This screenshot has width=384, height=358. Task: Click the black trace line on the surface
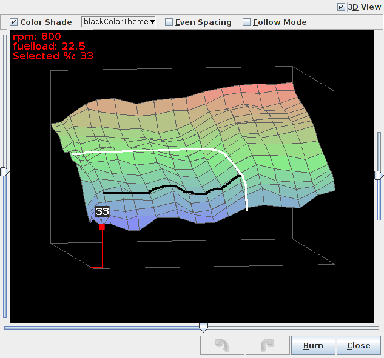[127, 193]
